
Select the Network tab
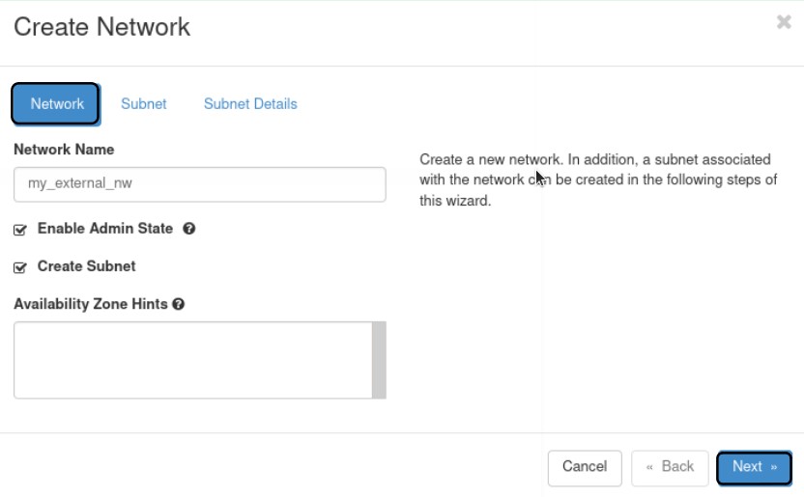[x=56, y=104]
